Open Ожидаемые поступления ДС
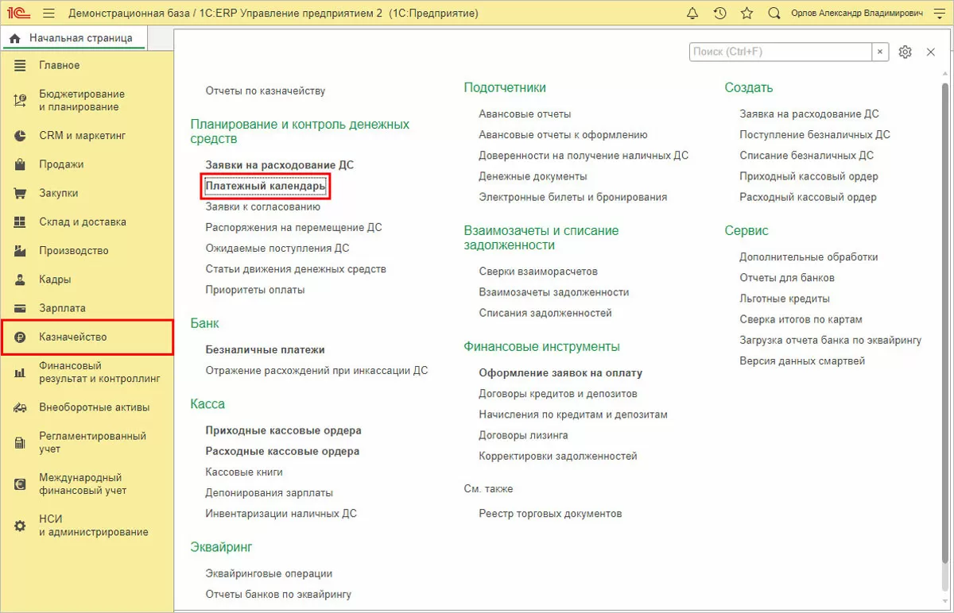This screenshot has height=613, width=954. click(277, 248)
